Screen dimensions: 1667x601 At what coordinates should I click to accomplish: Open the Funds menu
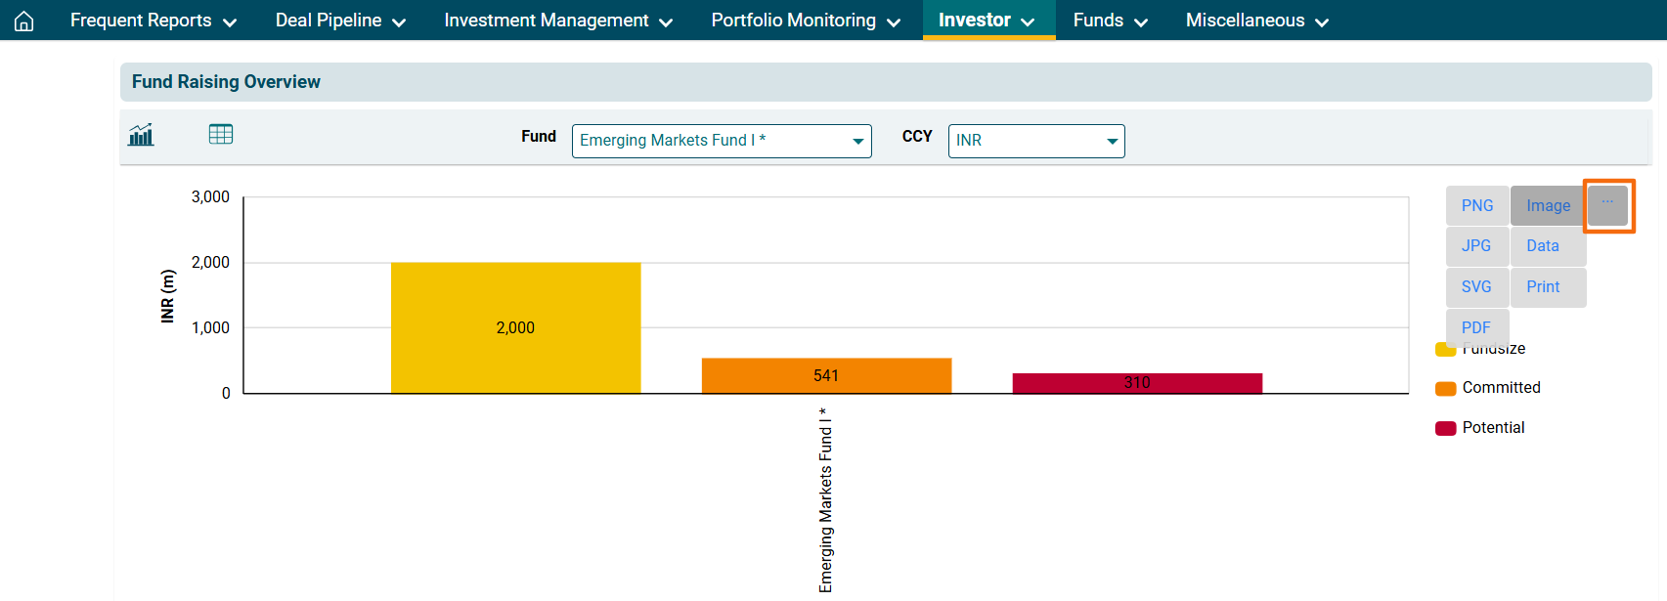tap(1110, 21)
